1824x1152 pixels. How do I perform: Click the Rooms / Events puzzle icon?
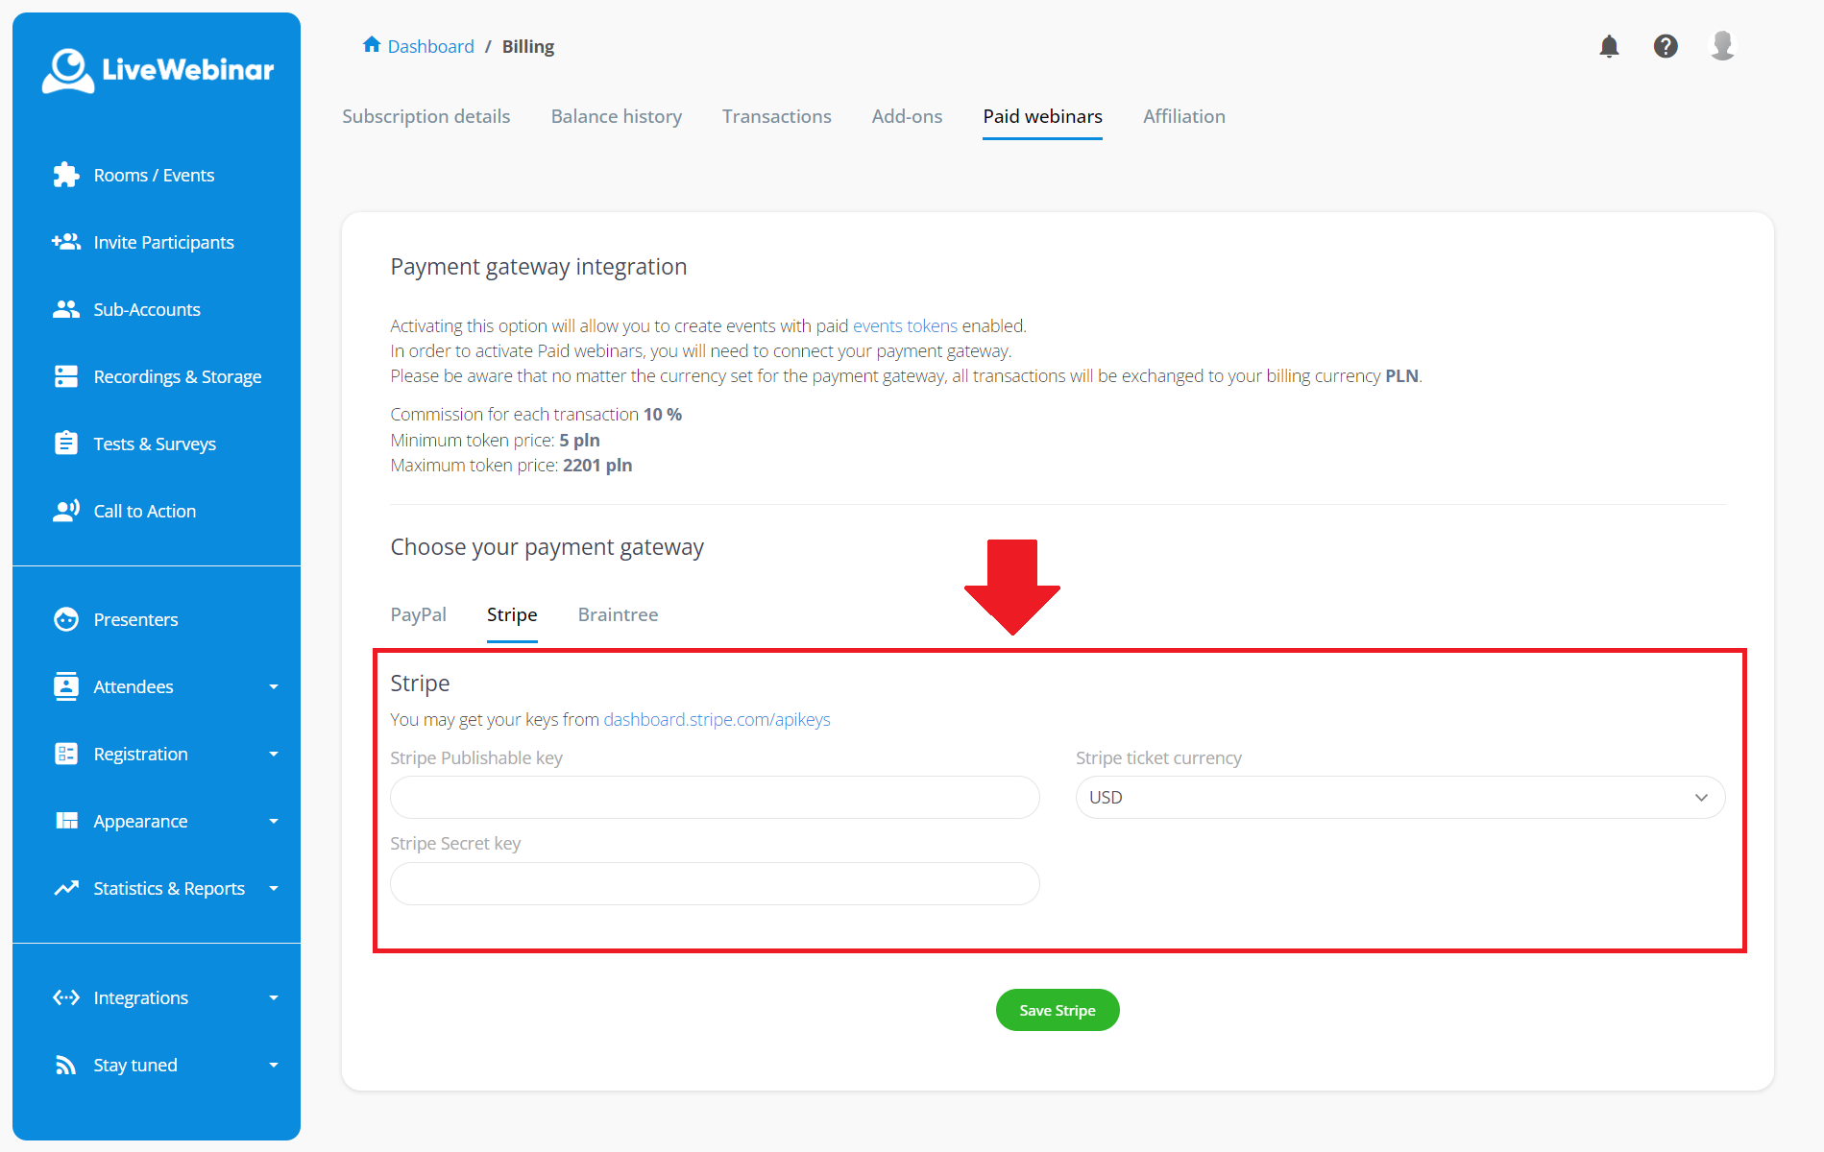(66, 175)
